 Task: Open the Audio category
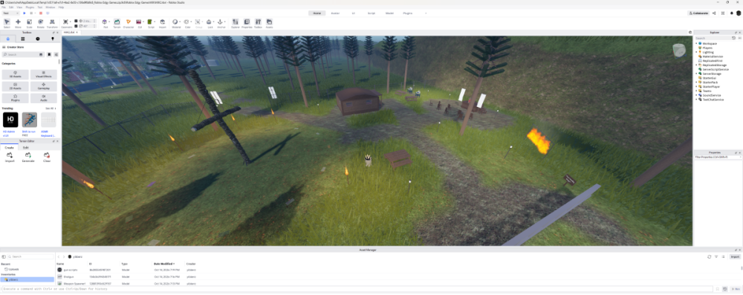point(44,98)
